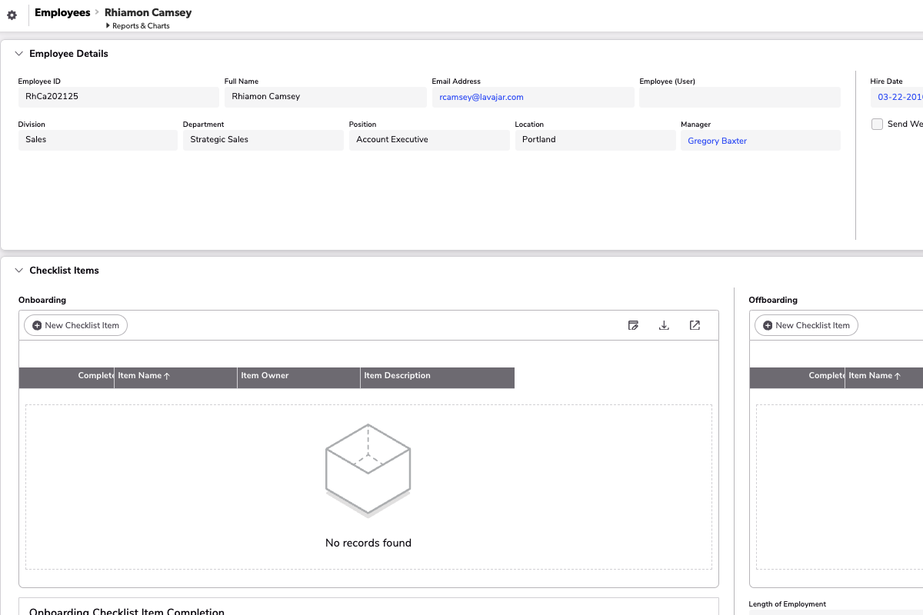The width and height of the screenshot is (923, 615).
Task: Click the Location field showing Portland
Action: click(595, 140)
